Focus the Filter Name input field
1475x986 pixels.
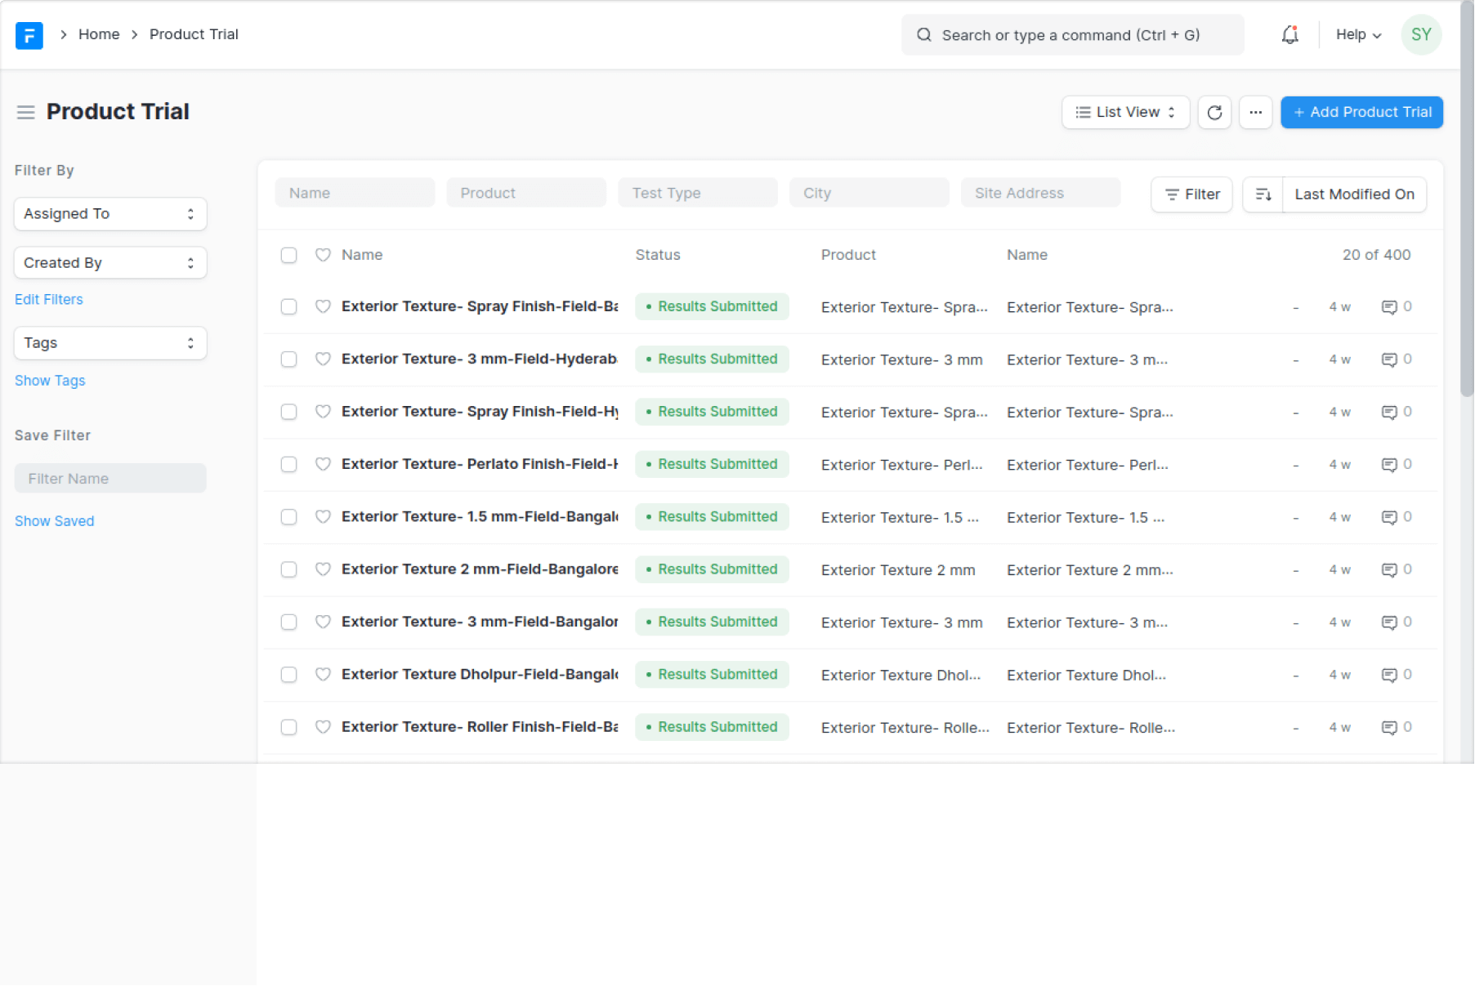(110, 479)
